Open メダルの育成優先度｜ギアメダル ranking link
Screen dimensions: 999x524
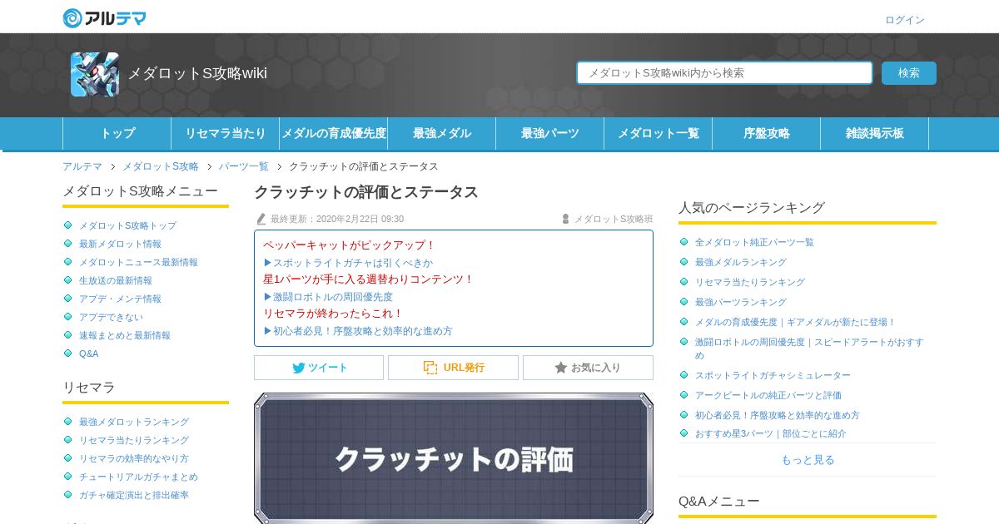click(x=795, y=322)
